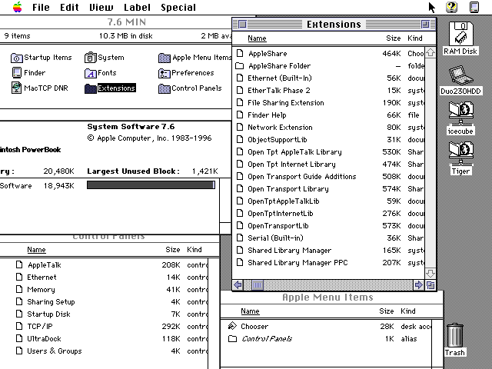
Task: Open the File menu
Action: coord(41,7)
